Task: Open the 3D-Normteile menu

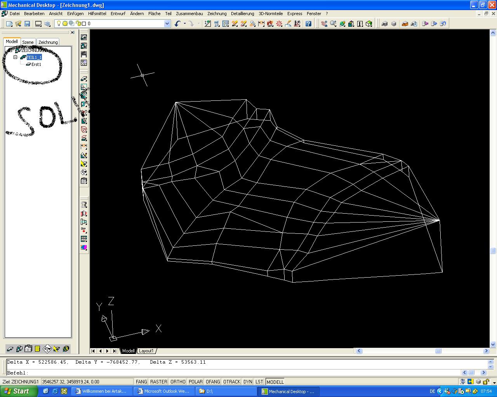Action: (x=271, y=14)
